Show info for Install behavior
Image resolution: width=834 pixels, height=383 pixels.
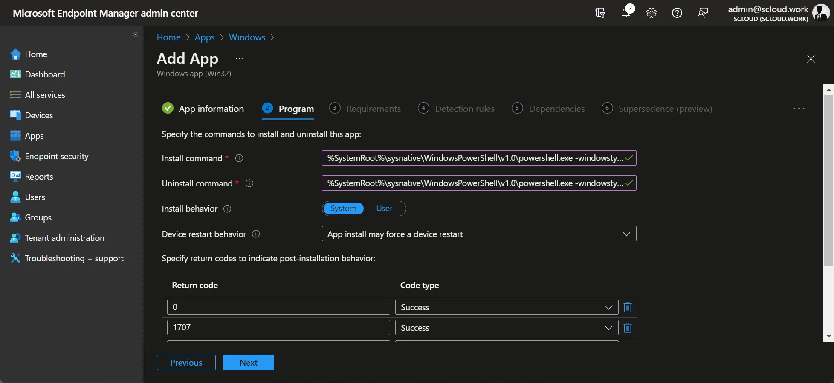pos(227,209)
